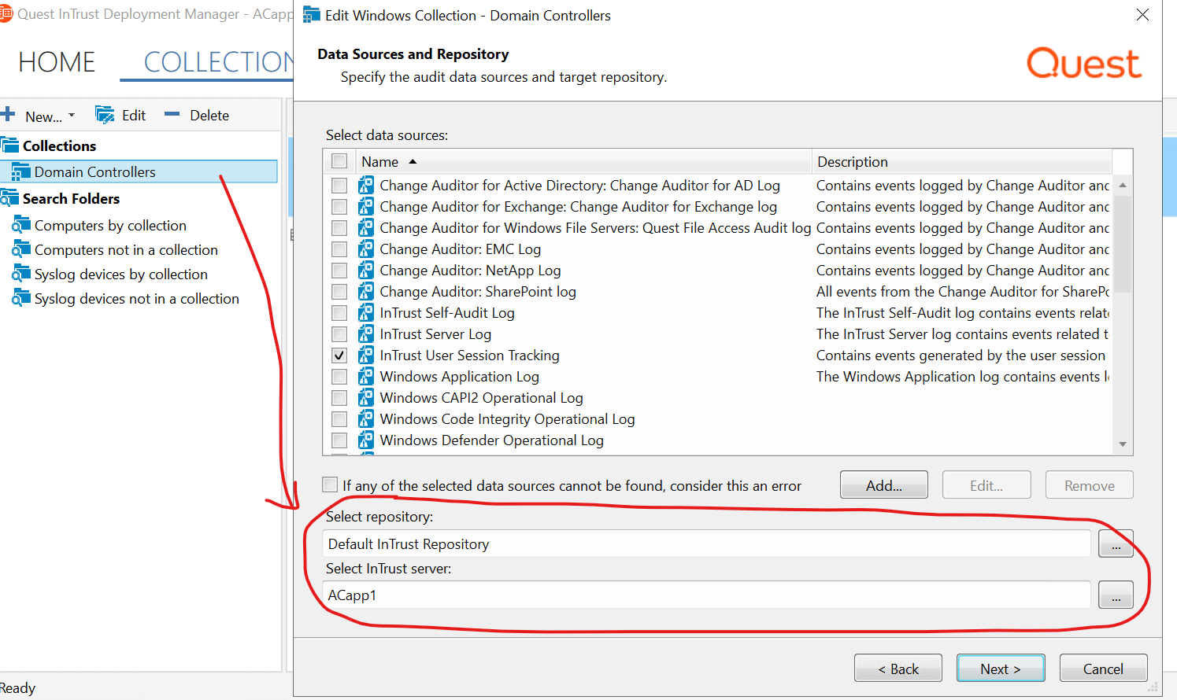Click the Next > button
The image size is (1177, 700).
(1001, 669)
